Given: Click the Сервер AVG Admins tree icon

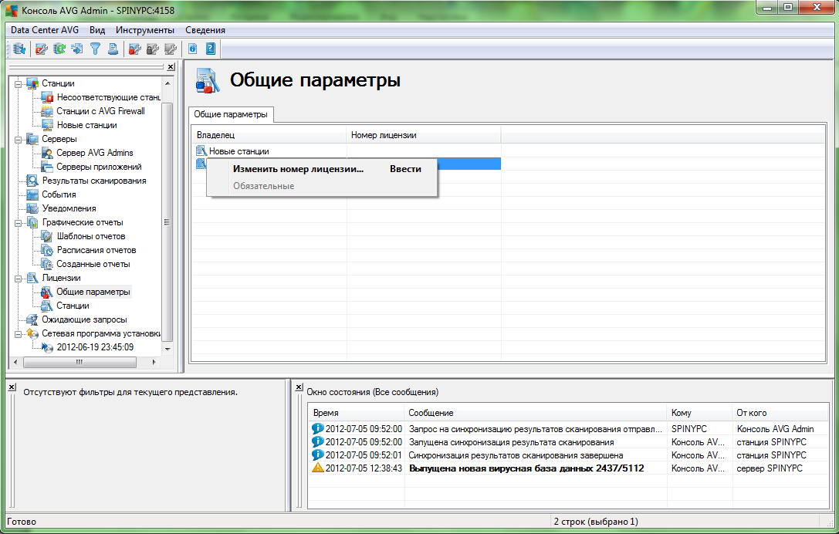Looking at the screenshot, I should pos(47,153).
